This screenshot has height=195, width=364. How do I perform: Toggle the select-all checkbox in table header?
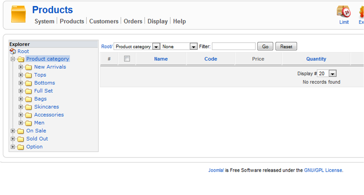coord(127,59)
